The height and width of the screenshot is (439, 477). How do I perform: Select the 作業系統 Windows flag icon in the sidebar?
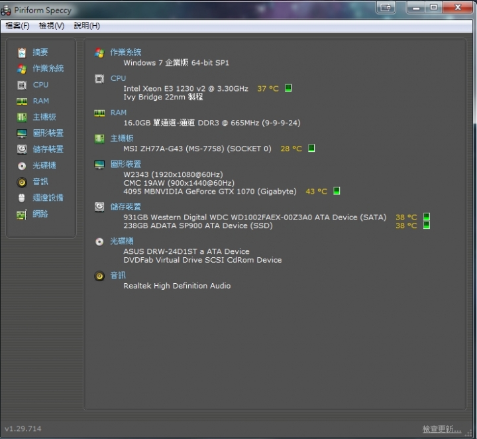point(22,69)
